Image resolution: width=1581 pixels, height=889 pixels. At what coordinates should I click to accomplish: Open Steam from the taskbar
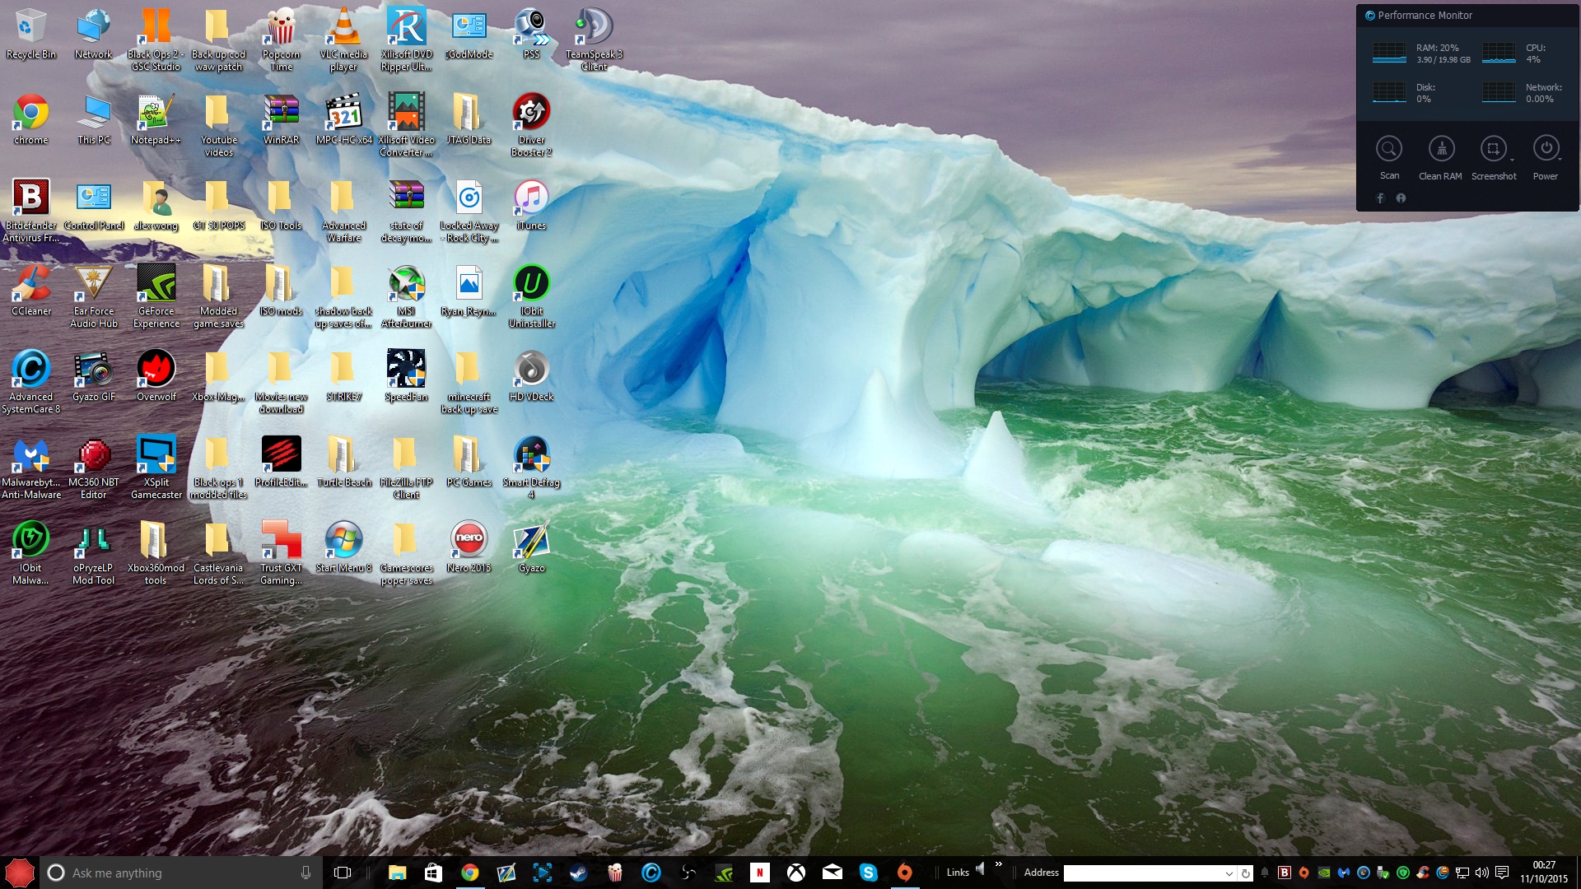click(579, 873)
